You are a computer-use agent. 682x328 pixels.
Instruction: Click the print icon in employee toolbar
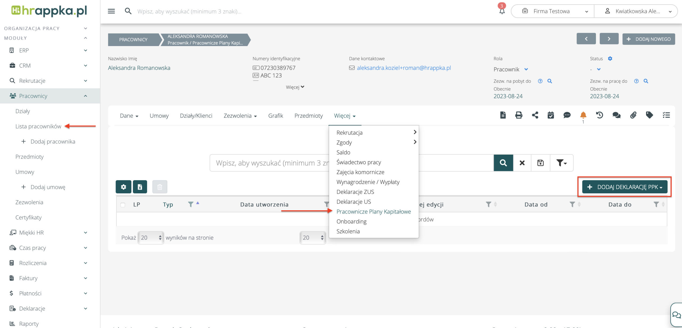518,115
